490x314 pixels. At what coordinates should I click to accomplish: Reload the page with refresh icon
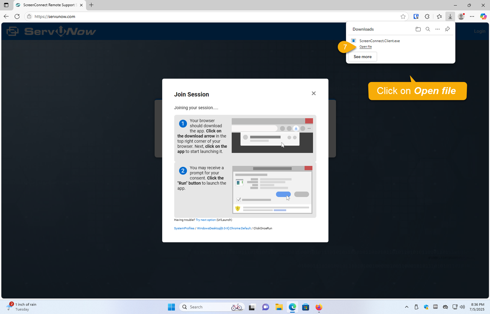(17, 16)
